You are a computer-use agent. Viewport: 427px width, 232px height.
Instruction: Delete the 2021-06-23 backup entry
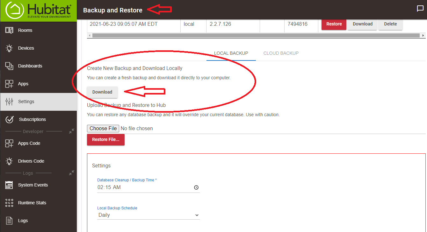390,24
